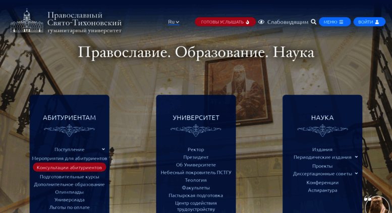Open Дополнительное образование link
This screenshot has width=392, height=213.
coord(69,184)
